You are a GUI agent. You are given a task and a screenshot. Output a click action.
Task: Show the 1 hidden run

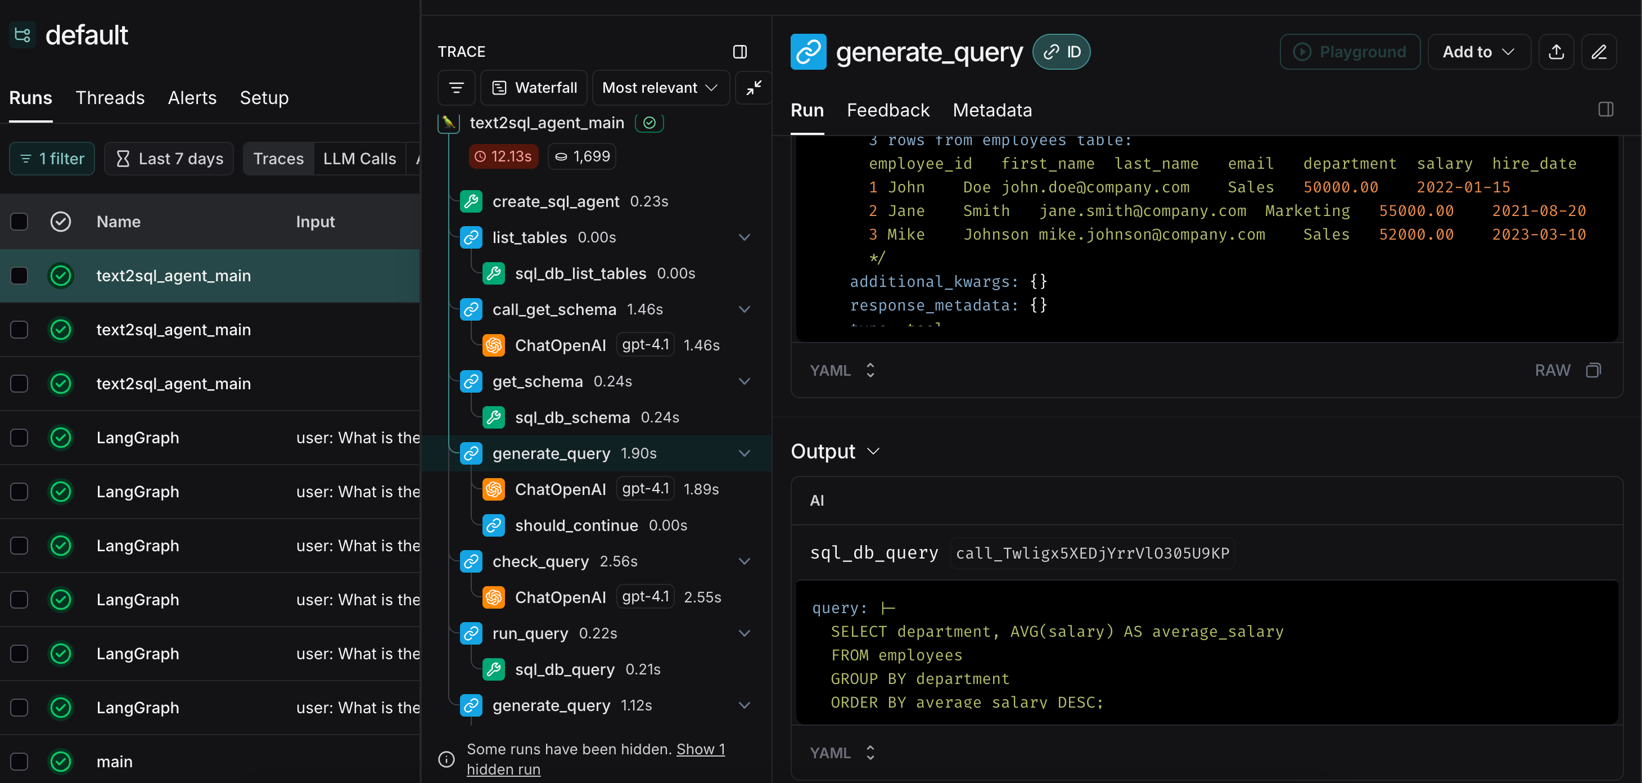700,749
